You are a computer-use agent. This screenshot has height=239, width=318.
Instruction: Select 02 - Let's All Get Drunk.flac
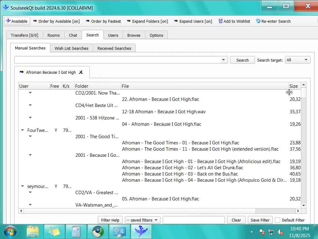(183, 168)
